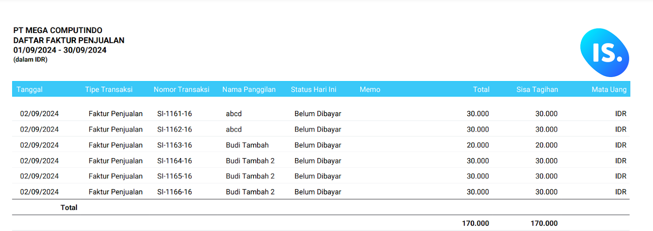Open invoice number SI-1162-16
The width and height of the screenshot is (653, 231).
pos(174,129)
